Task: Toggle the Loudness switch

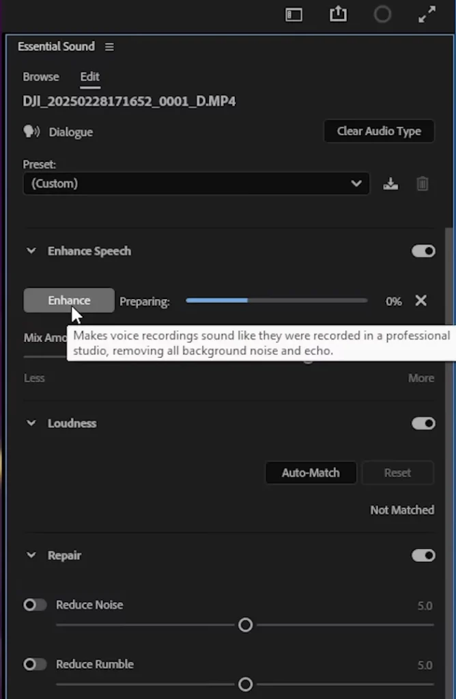Action: pyautogui.click(x=423, y=423)
